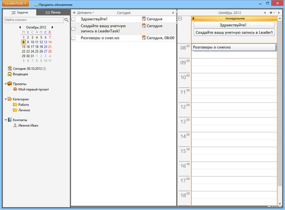Click the Inbox (Входящие) tray icon
Viewport: 285px width, 210px height.
pyautogui.click(x=9, y=74)
